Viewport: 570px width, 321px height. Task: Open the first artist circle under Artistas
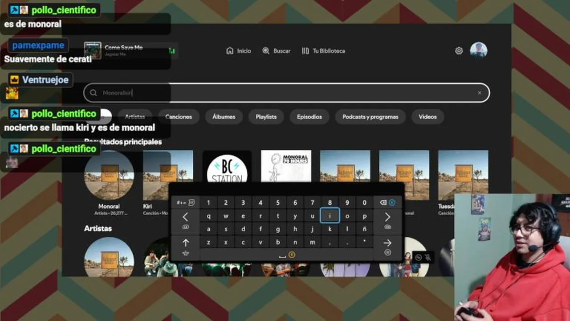(x=109, y=257)
